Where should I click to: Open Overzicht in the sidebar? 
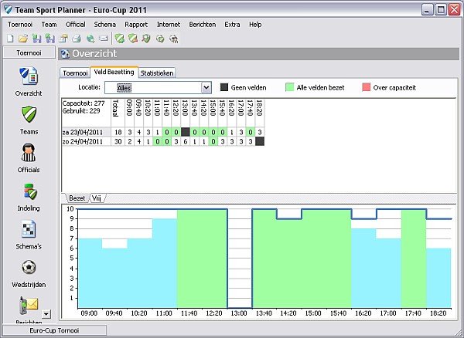29,82
